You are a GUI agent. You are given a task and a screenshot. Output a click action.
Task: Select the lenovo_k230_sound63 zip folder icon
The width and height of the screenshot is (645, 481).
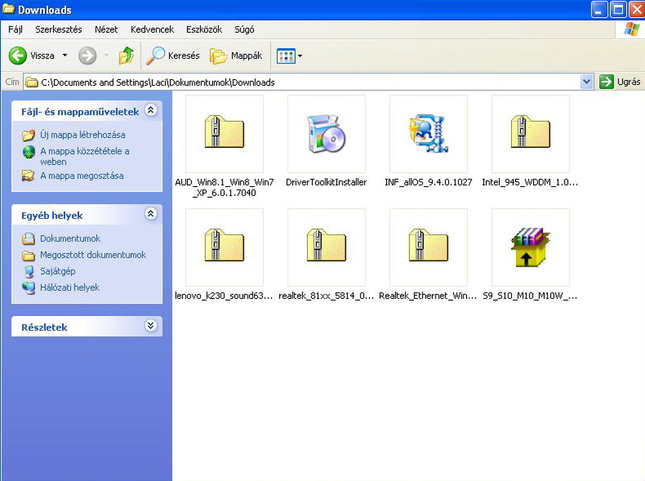[x=224, y=246]
